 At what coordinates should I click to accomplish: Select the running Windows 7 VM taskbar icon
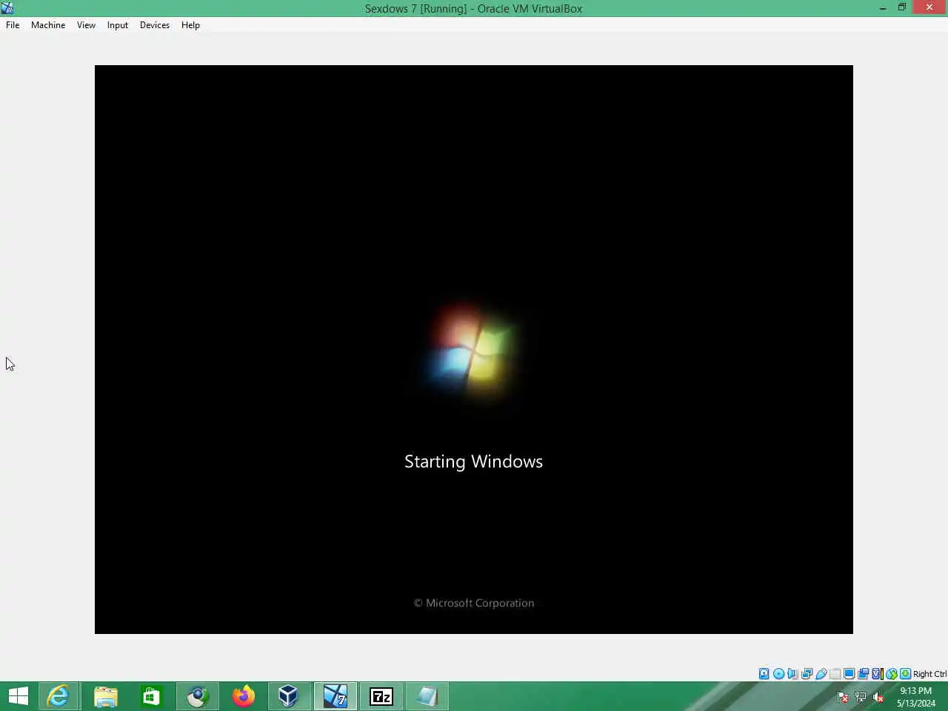pyautogui.click(x=335, y=696)
